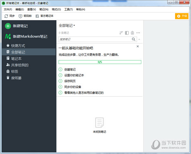The height and width of the screenshot is (154, 191).
Task: Select All Notes (全部笔记) in the sidebar
Action: click(29, 52)
